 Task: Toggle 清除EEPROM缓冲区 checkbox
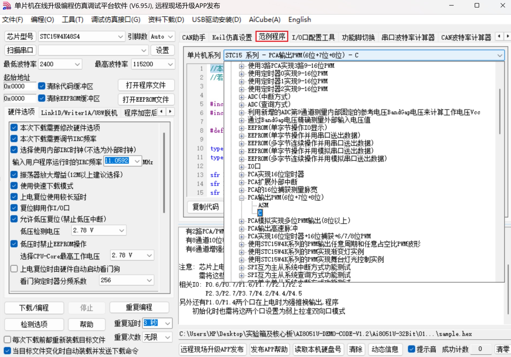pyautogui.click(x=41, y=98)
